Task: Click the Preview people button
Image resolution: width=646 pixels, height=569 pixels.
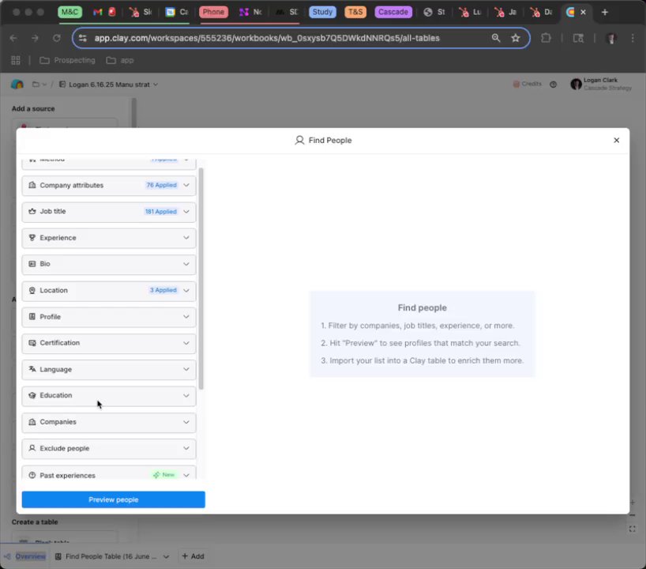Action: (x=113, y=499)
